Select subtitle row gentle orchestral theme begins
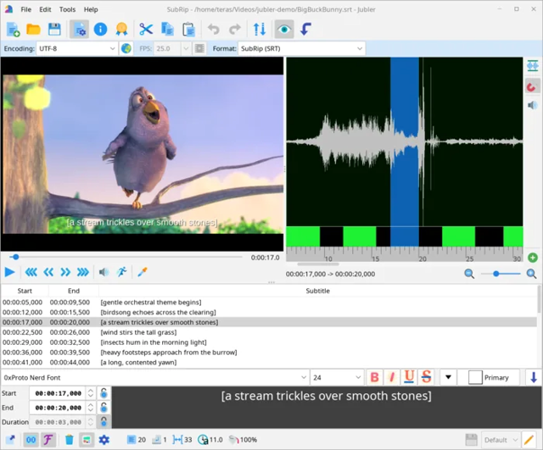This screenshot has height=450, width=543. click(x=269, y=303)
